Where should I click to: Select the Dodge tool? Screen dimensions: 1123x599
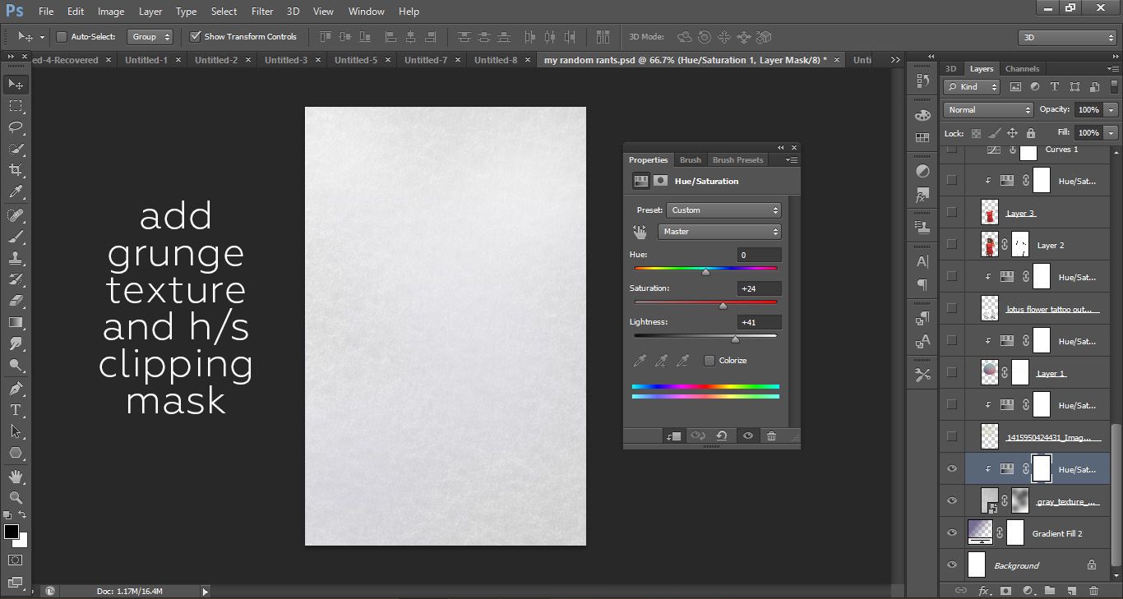click(16, 366)
